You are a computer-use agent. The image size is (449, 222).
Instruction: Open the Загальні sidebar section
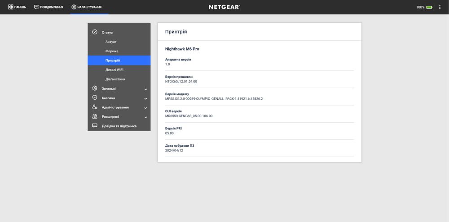click(119, 89)
